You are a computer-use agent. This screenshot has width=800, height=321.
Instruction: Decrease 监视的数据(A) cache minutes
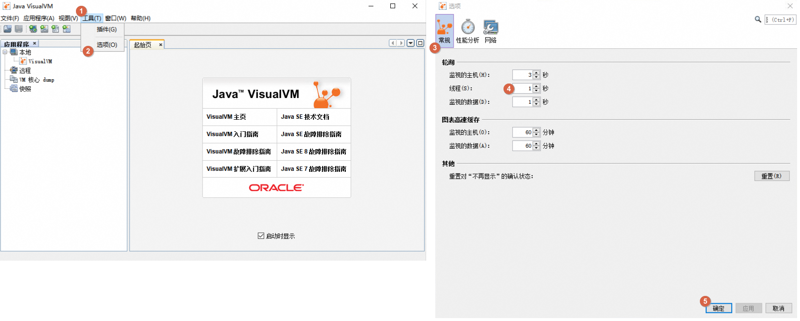click(x=536, y=148)
